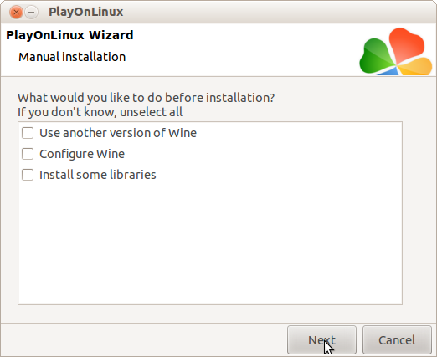Select the 'Use another version of Wine' label text
437x357 pixels.
[x=118, y=133]
